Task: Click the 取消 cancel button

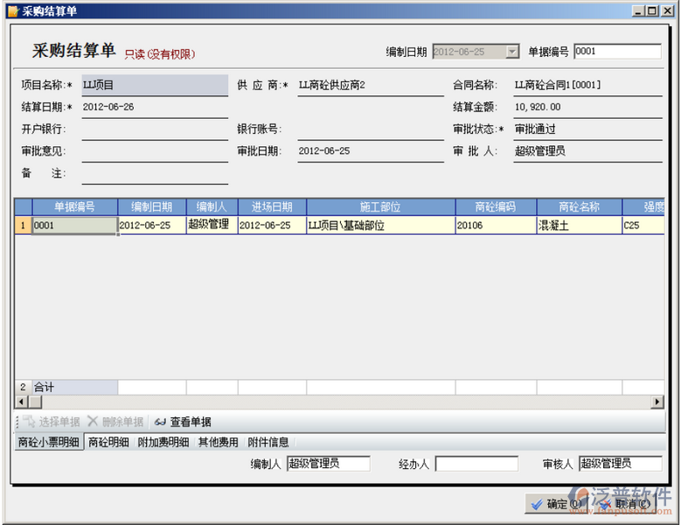Action: (x=627, y=504)
